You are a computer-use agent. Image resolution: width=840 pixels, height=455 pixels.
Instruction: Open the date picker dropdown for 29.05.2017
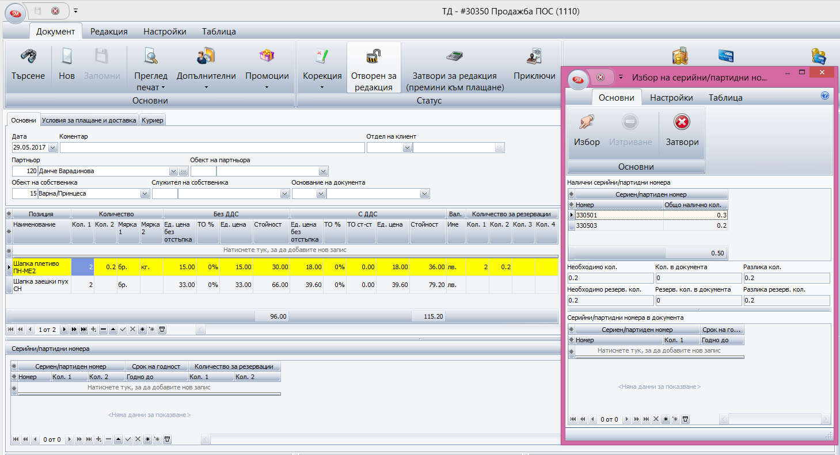coord(53,148)
